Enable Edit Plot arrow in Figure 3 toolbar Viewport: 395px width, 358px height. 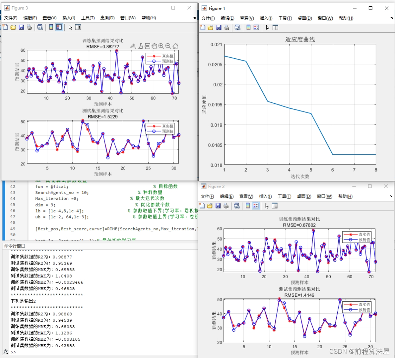[70, 27]
